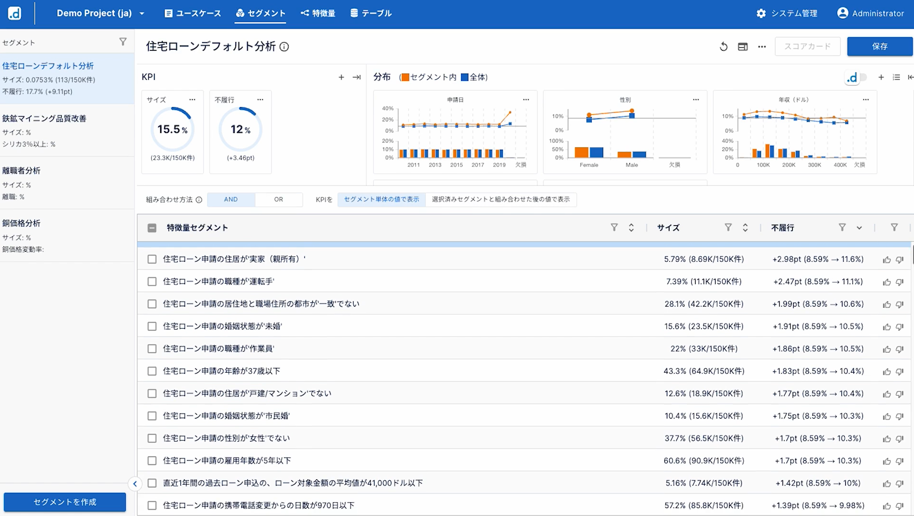Open the 年収（ドル）chart options menu

866,100
